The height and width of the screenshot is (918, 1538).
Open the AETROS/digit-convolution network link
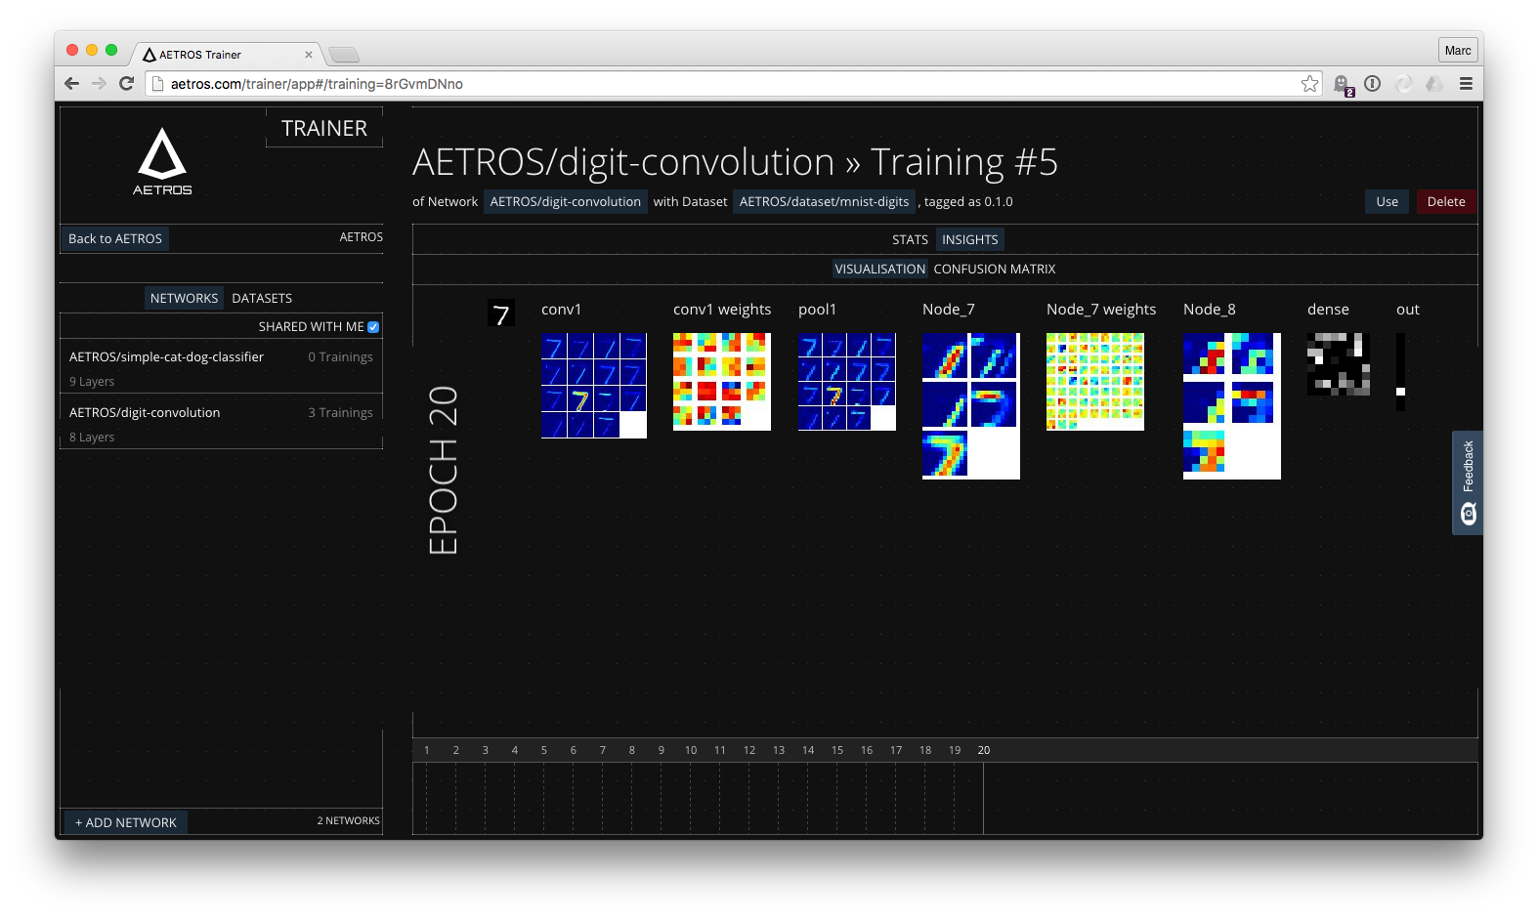click(566, 201)
